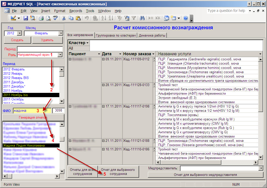Screen dimensions: 267x188
Task: Open the Название услуги column dropdown
Action: 260,54
